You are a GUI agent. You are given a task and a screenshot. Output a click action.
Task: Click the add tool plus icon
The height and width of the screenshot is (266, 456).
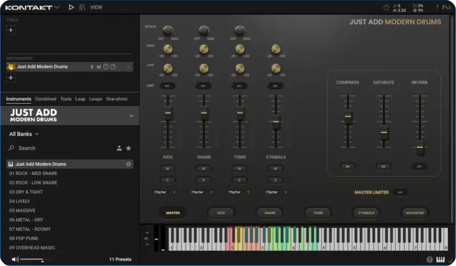(x=10, y=30)
